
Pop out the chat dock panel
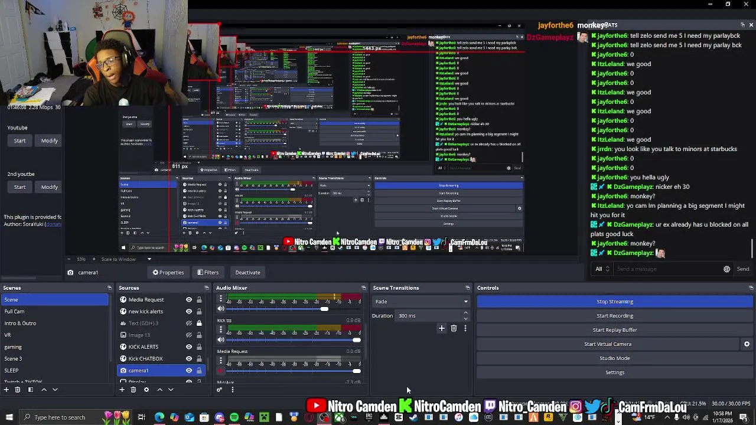[x=742, y=25]
